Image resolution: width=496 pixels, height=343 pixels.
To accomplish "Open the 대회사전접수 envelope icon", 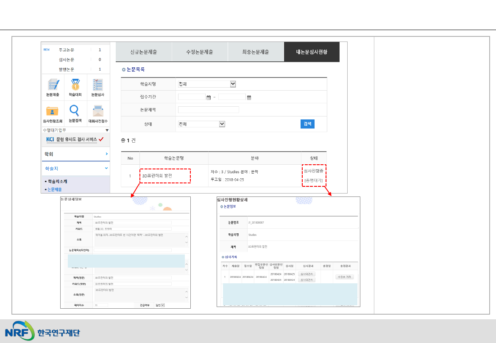I will (98, 111).
